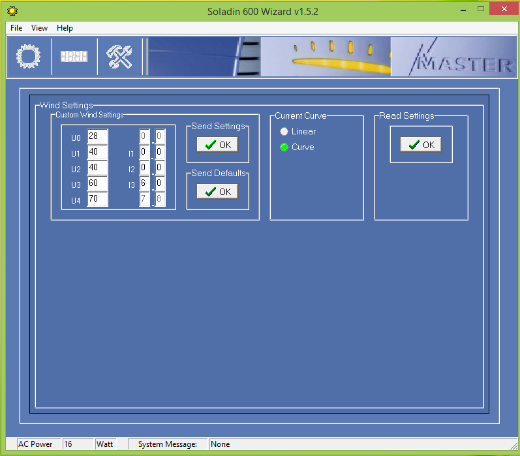Click the U0 voltage input field
Viewport: 520px width, 456px height.
coord(97,136)
